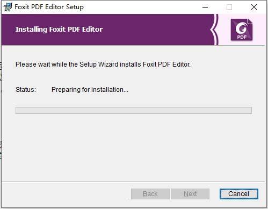268x209 pixels.
Task: Click the separator line above the buttons
Action: (x=133, y=182)
